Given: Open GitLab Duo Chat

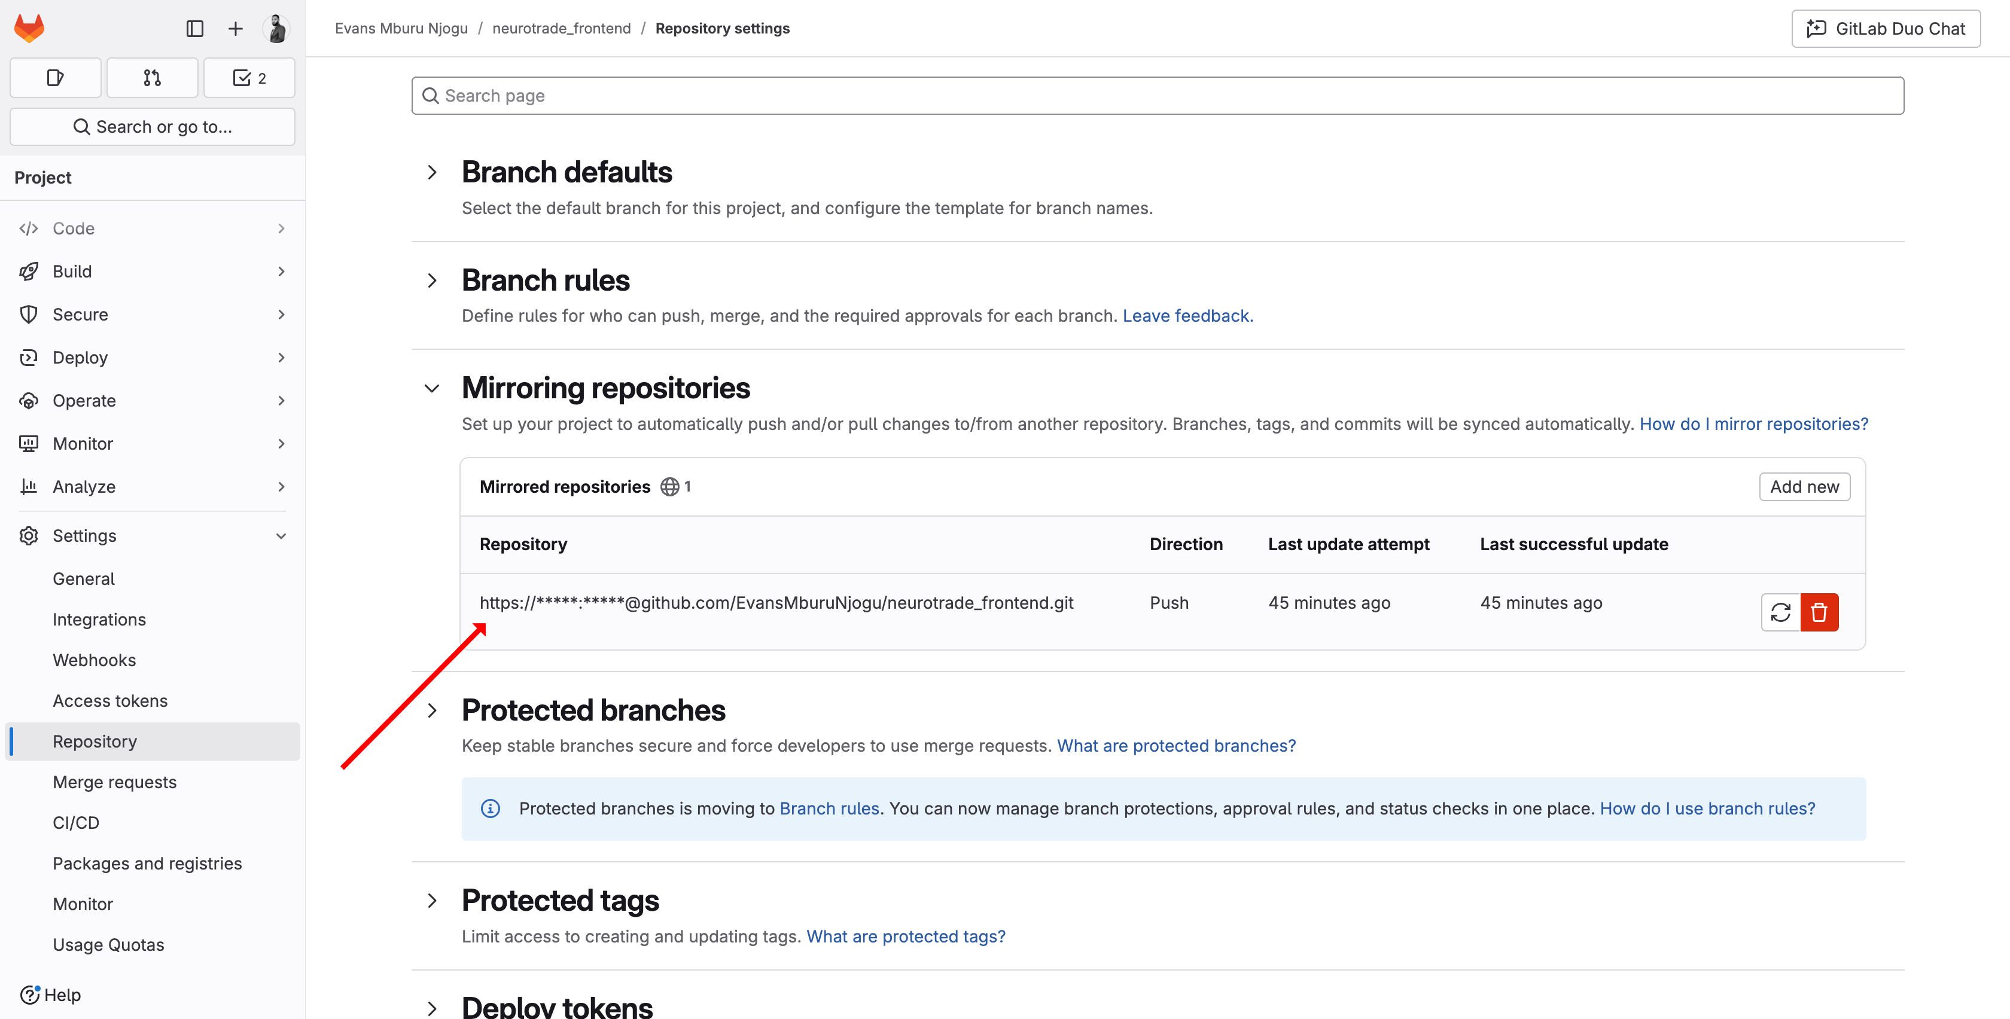Looking at the screenshot, I should [x=1885, y=29].
